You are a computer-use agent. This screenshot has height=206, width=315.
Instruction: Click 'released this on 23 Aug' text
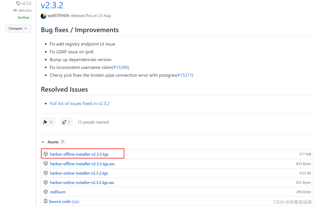[90, 16]
